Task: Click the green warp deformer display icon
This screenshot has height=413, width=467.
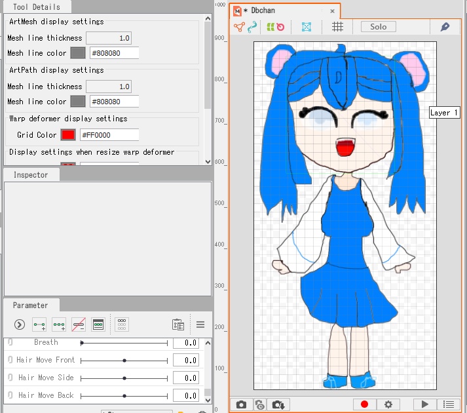Action: click(x=270, y=27)
